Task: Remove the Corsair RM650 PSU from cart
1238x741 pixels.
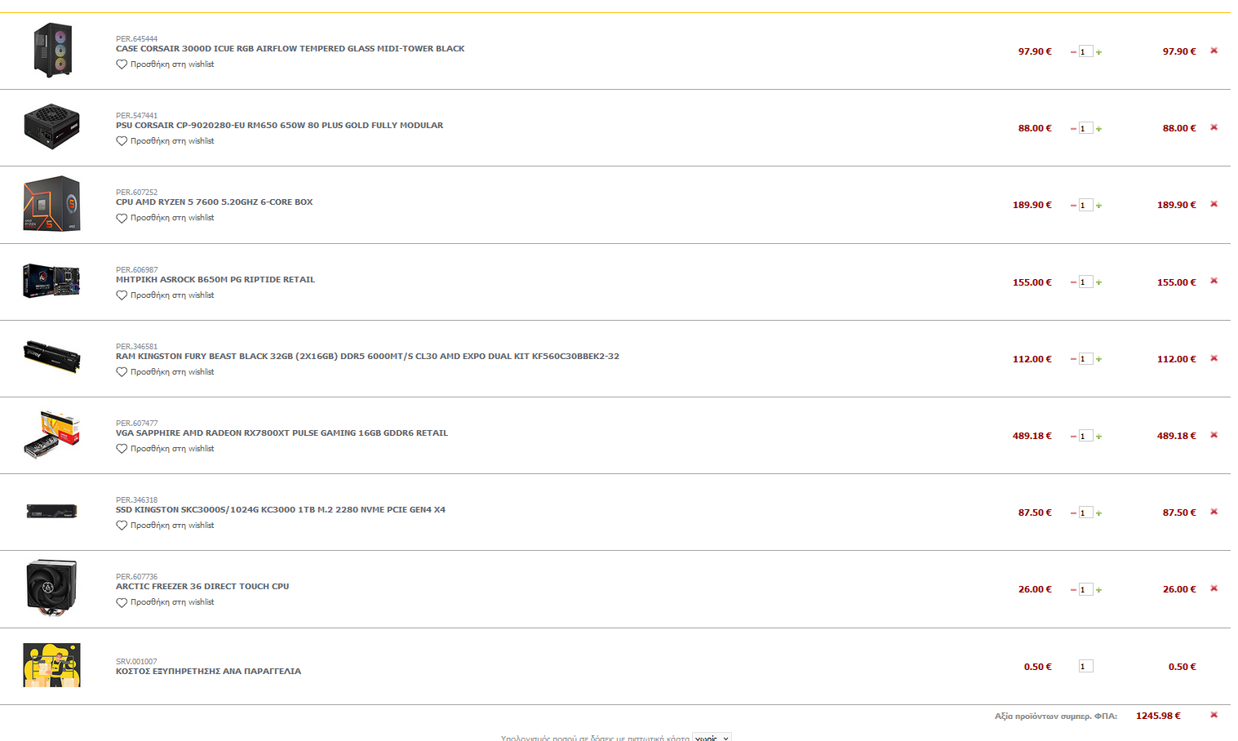Action: 1214,127
